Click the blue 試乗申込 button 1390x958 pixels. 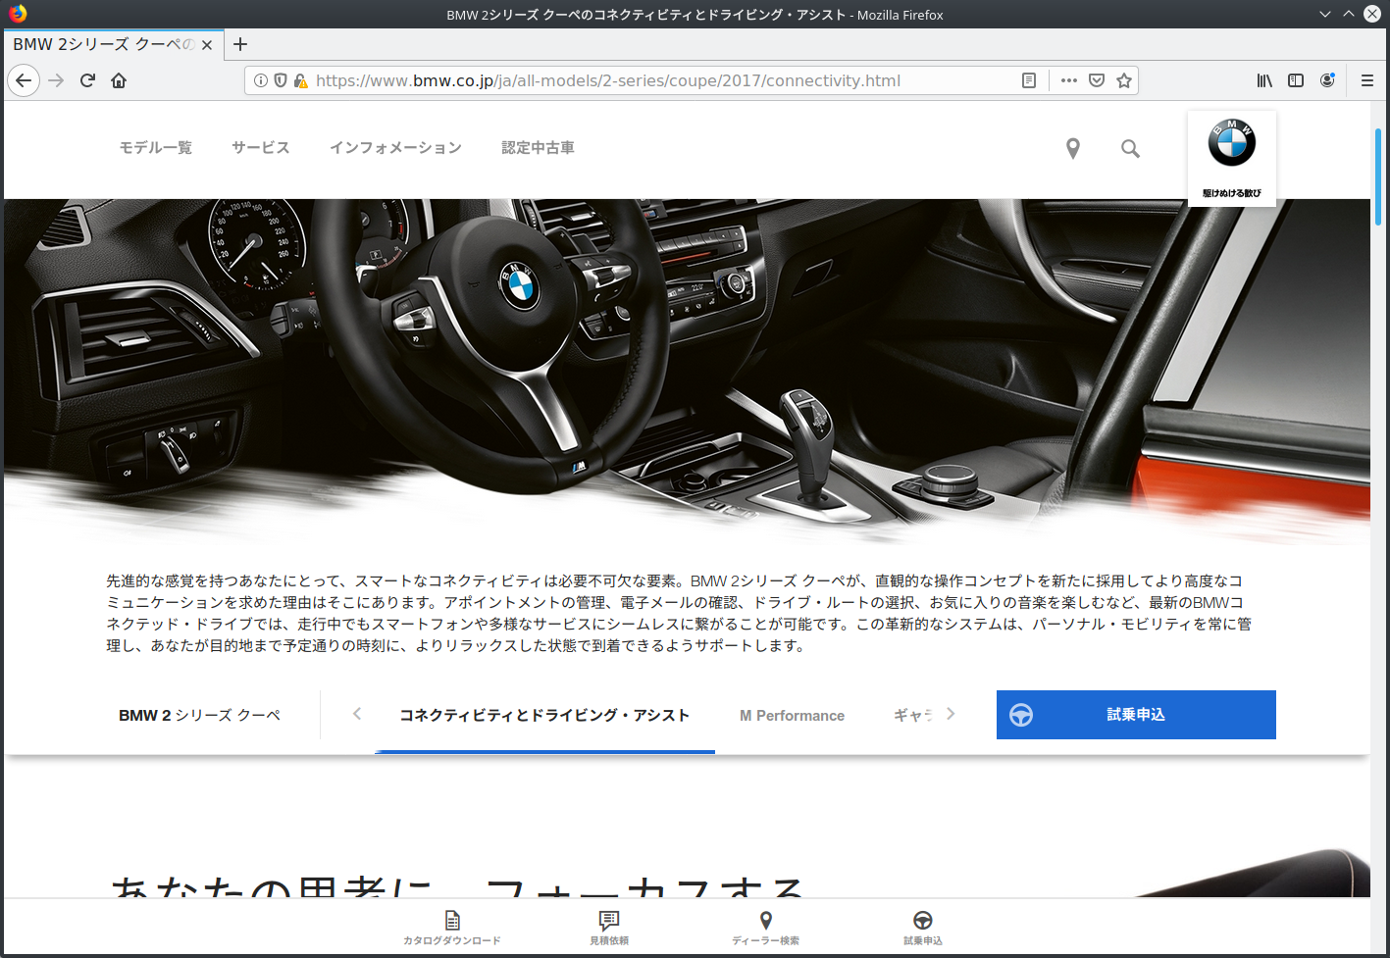pos(1136,715)
